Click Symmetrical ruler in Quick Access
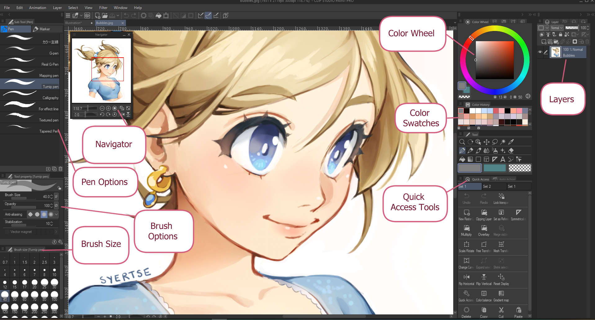Image resolution: width=595 pixels, height=320 pixels. click(x=518, y=215)
